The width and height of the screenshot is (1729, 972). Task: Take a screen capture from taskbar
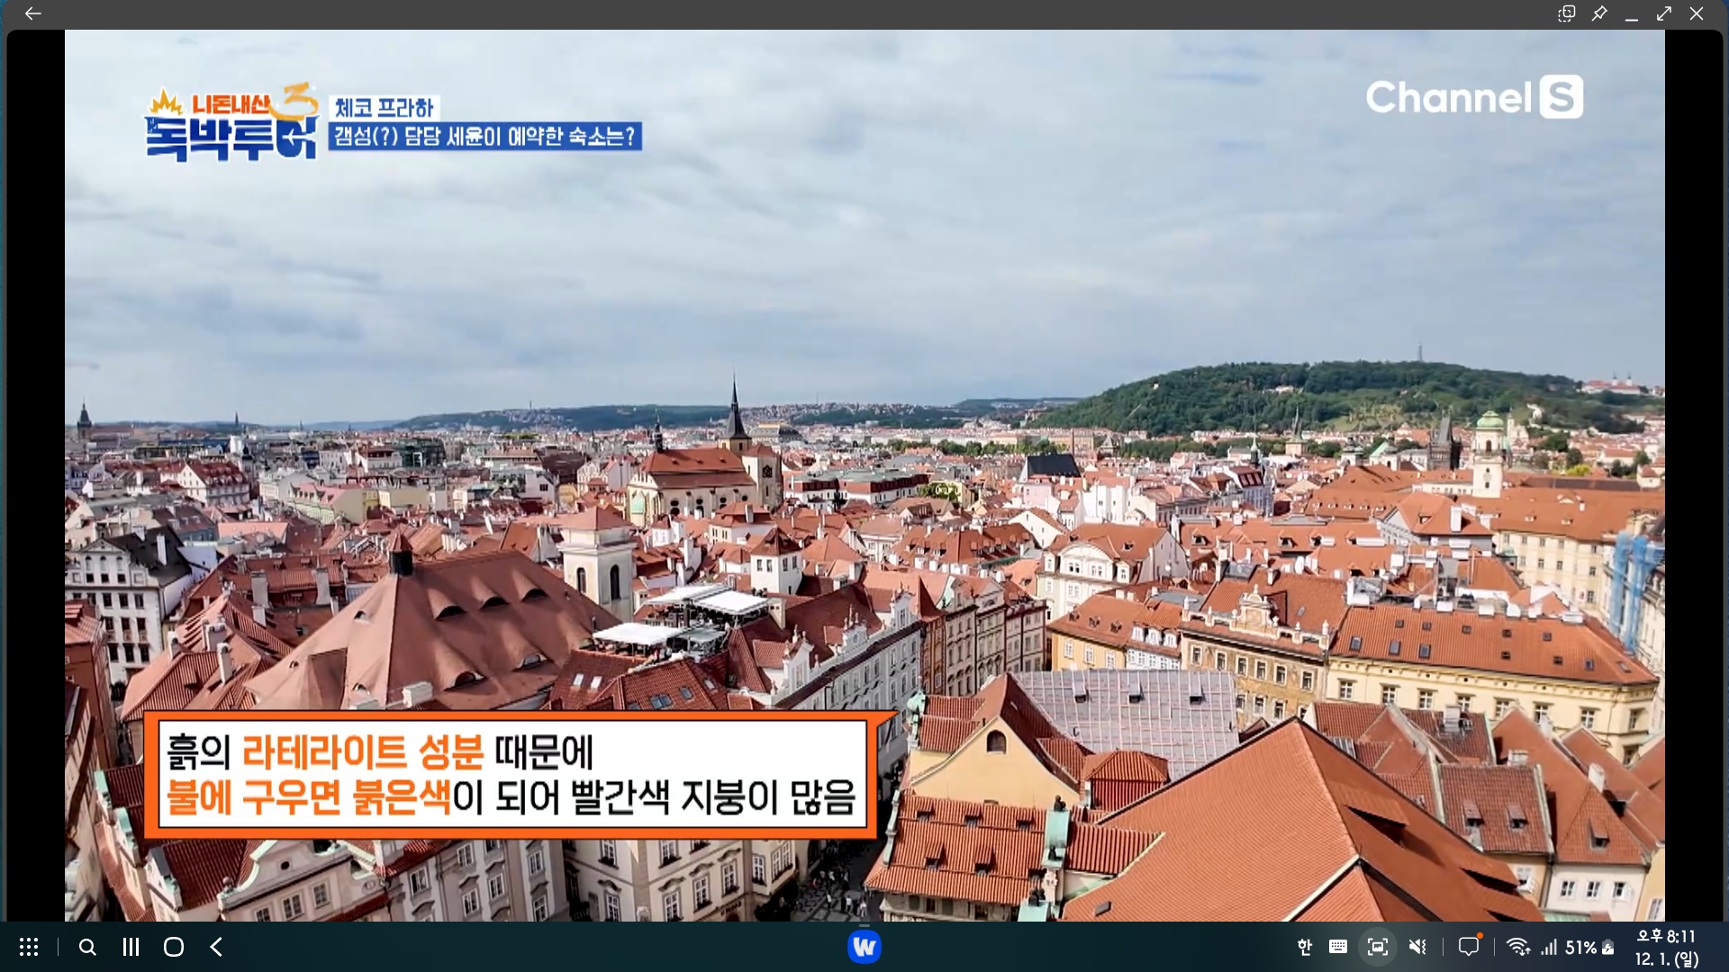pos(1377,947)
